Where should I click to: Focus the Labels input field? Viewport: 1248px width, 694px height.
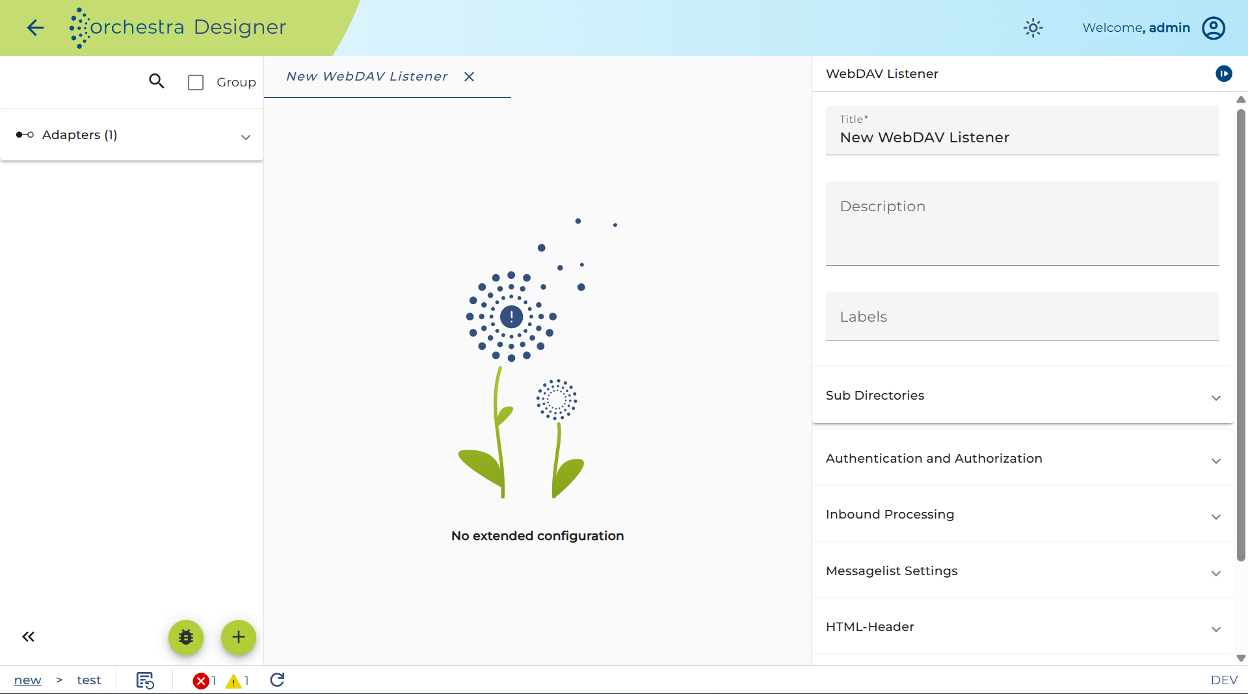point(1022,316)
